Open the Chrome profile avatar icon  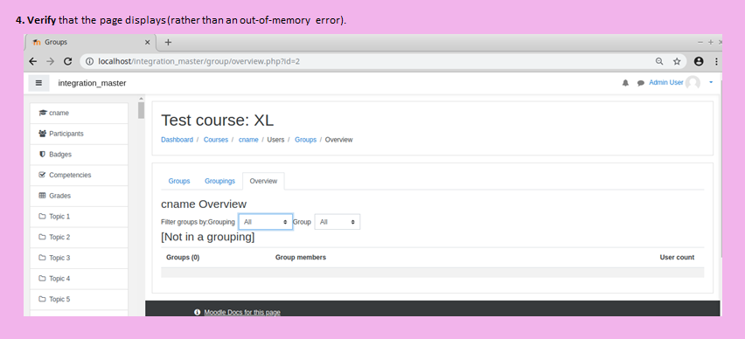point(699,61)
